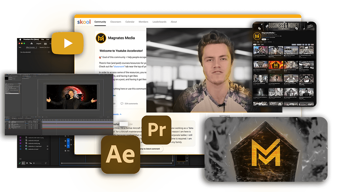Viewport: 342px width, 192px height.
Task: Click the YouTube channel search icon
Action: [274, 42]
